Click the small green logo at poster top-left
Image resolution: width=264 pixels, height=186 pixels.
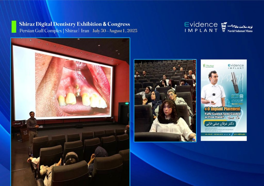208,66
